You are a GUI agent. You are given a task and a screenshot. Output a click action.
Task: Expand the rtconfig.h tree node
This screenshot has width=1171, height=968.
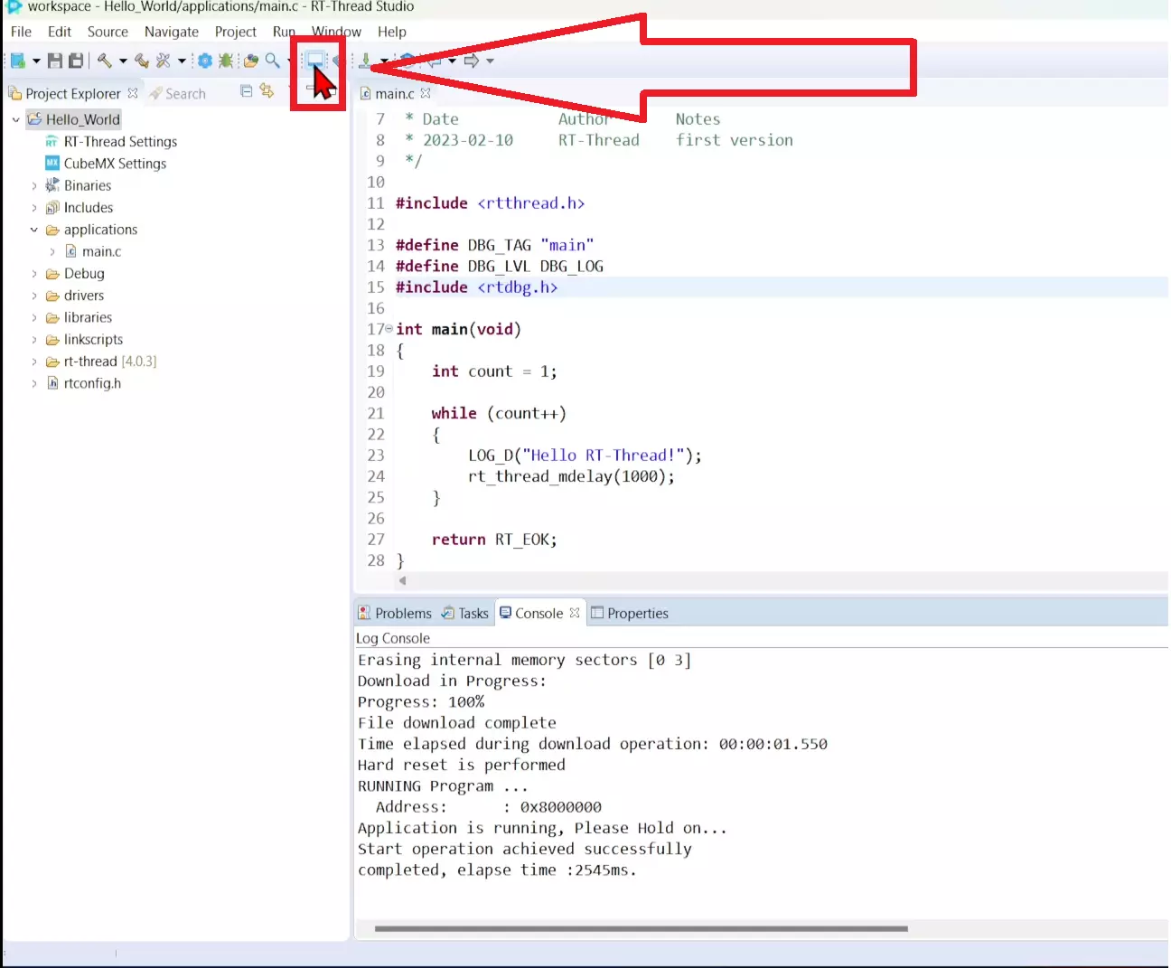point(34,383)
